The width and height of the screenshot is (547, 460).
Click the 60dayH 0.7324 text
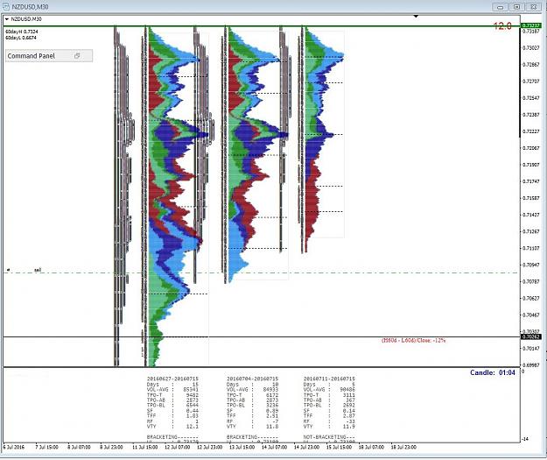(x=22, y=32)
